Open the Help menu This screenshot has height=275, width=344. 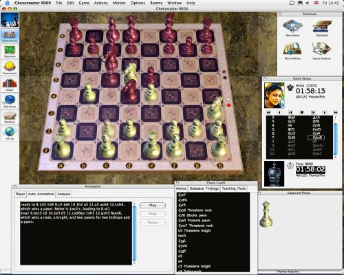191,3
